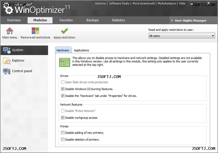Toggle Open flash drives write-protected checkbox

[63, 82]
